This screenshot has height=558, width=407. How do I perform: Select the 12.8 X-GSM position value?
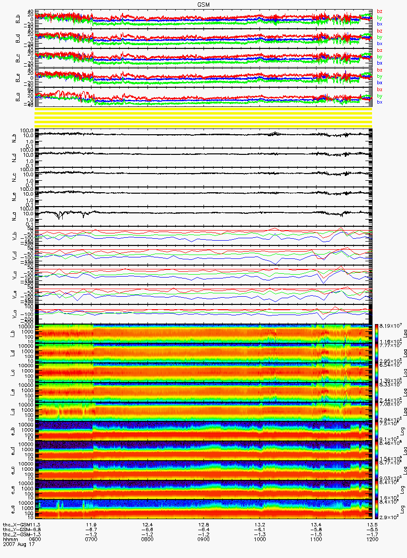[x=203, y=524]
